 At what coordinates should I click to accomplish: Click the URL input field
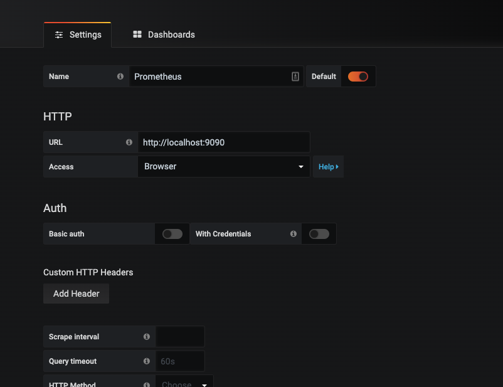(x=223, y=142)
